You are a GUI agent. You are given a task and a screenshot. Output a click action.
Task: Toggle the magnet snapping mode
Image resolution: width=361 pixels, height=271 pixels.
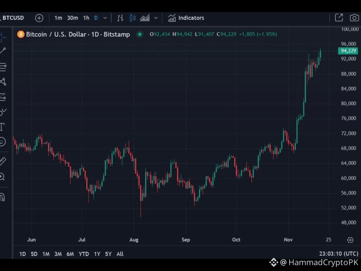[x=2, y=197]
